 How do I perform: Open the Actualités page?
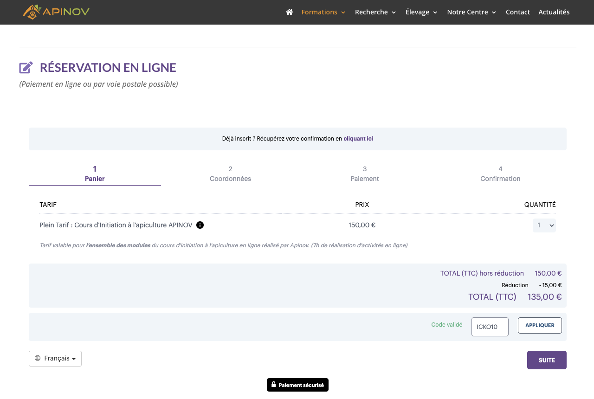[554, 12]
